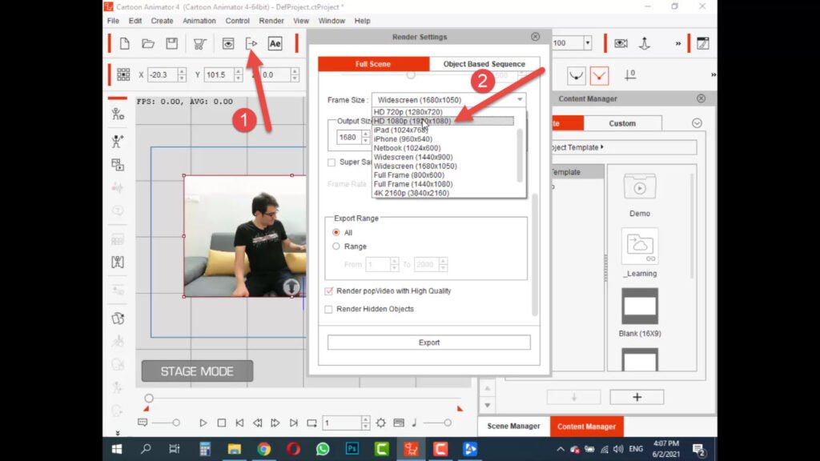Choose HD 1080p (1920x1080) frame size
This screenshot has width=820, height=461.
point(443,121)
